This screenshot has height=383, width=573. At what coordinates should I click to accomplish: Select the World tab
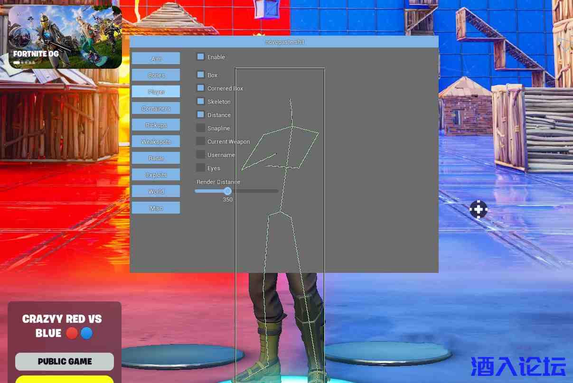156,191
